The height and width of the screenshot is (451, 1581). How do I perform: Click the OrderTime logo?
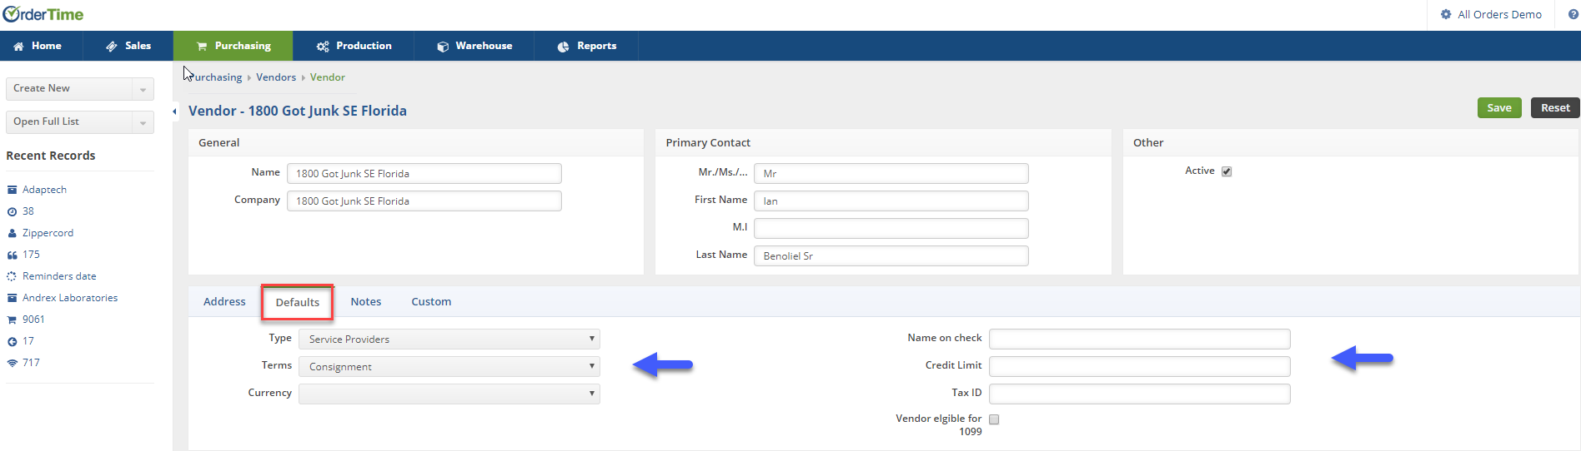(x=43, y=14)
